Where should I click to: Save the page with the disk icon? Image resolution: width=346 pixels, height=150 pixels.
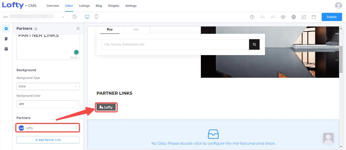click(314, 17)
